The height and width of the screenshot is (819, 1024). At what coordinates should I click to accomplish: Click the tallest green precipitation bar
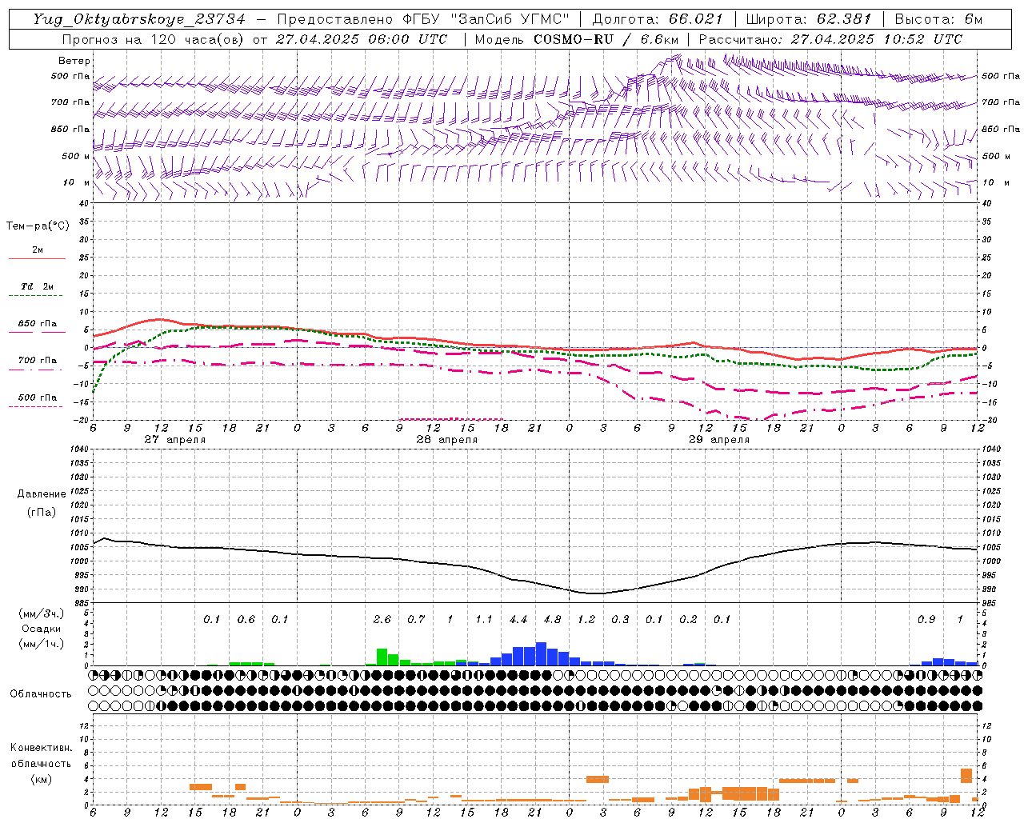pos(382,657)
